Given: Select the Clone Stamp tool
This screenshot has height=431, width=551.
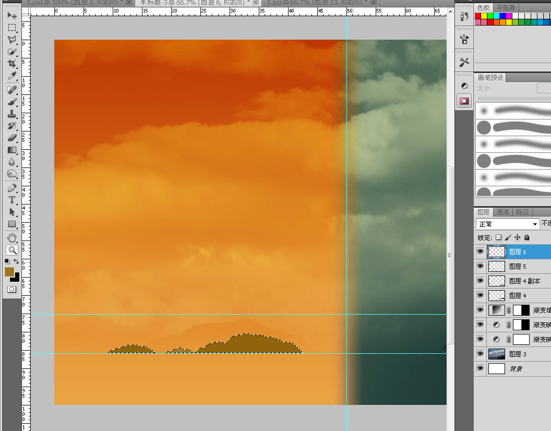Looking at the screenshot, I should [x=12, y=114].
